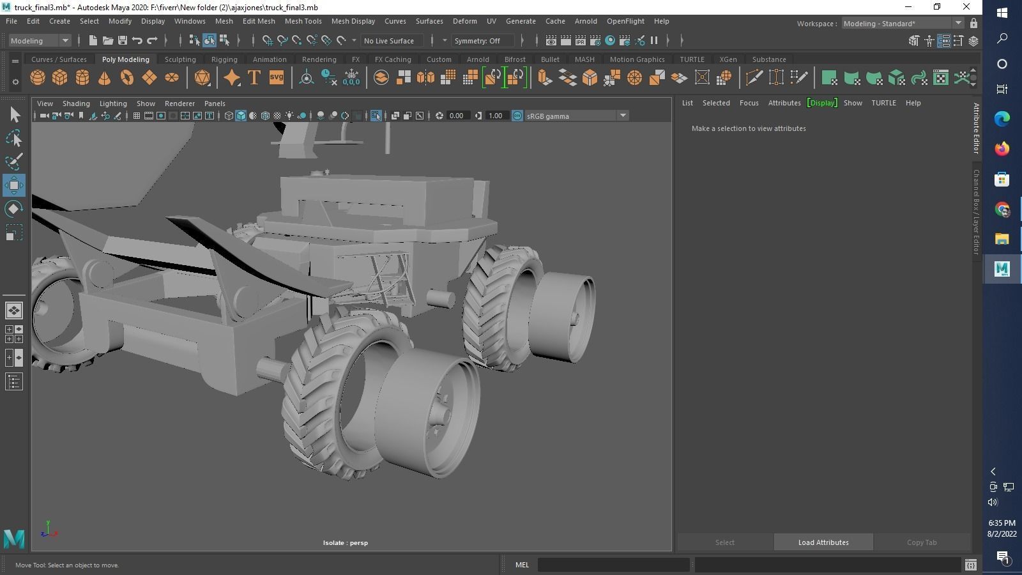Click the Select tool arrow in toolbox

(14, 115)
